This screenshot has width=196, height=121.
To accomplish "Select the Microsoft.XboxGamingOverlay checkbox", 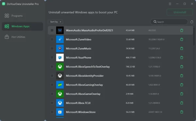I will (x=52, y=85).
